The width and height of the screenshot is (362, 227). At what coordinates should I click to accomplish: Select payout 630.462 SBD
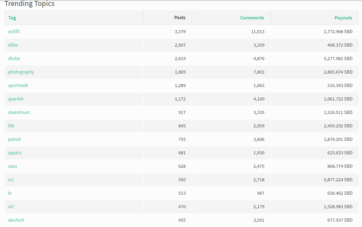tap(340, 193)
